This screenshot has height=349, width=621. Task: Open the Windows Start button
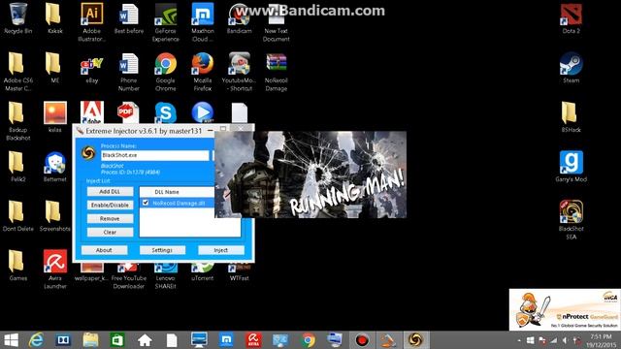point(11,340)
